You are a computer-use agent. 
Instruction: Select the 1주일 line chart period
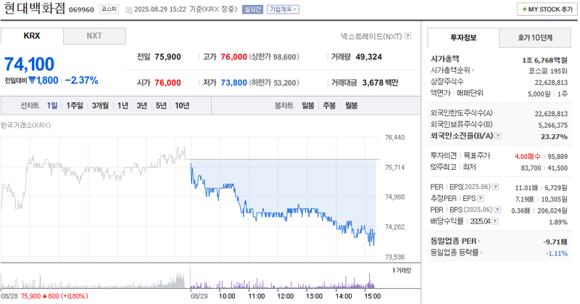pyautogui.click(x=75, y=105)
